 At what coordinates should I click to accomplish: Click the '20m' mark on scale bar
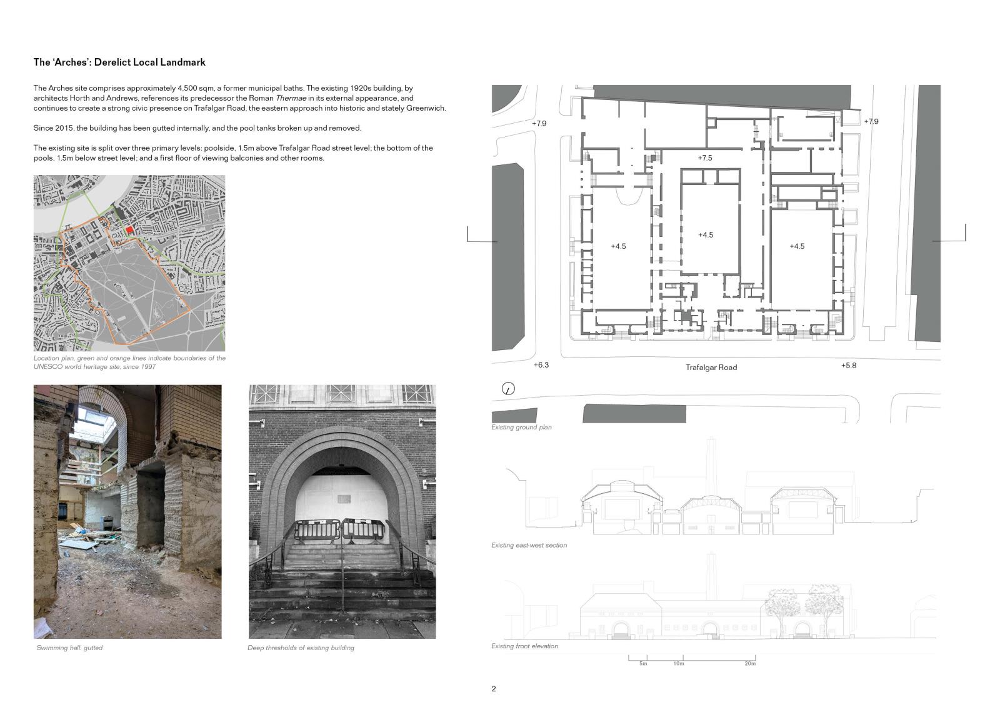(x=750, y=664)
